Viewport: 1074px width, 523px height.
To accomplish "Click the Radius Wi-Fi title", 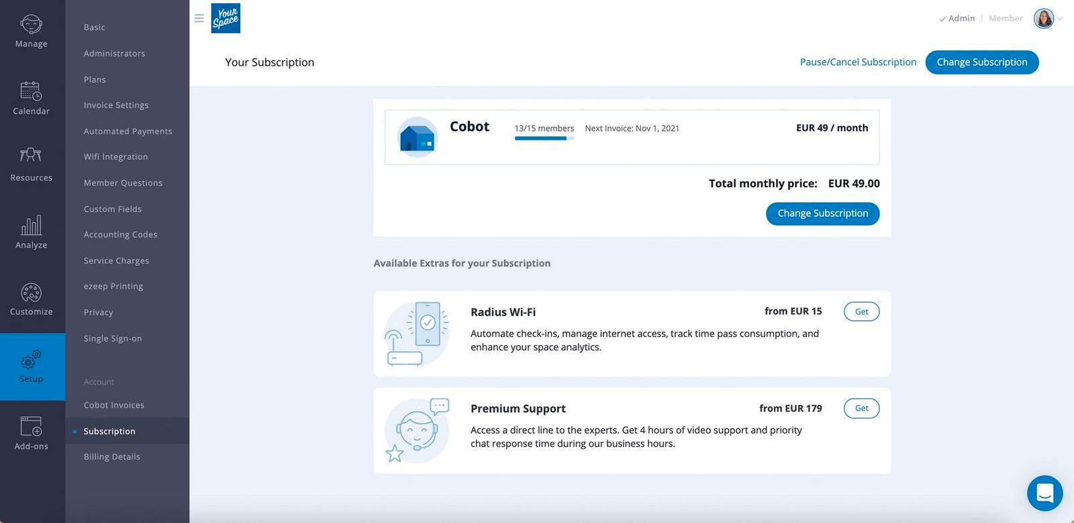I will pyautogui.click(x=503, y=312).
